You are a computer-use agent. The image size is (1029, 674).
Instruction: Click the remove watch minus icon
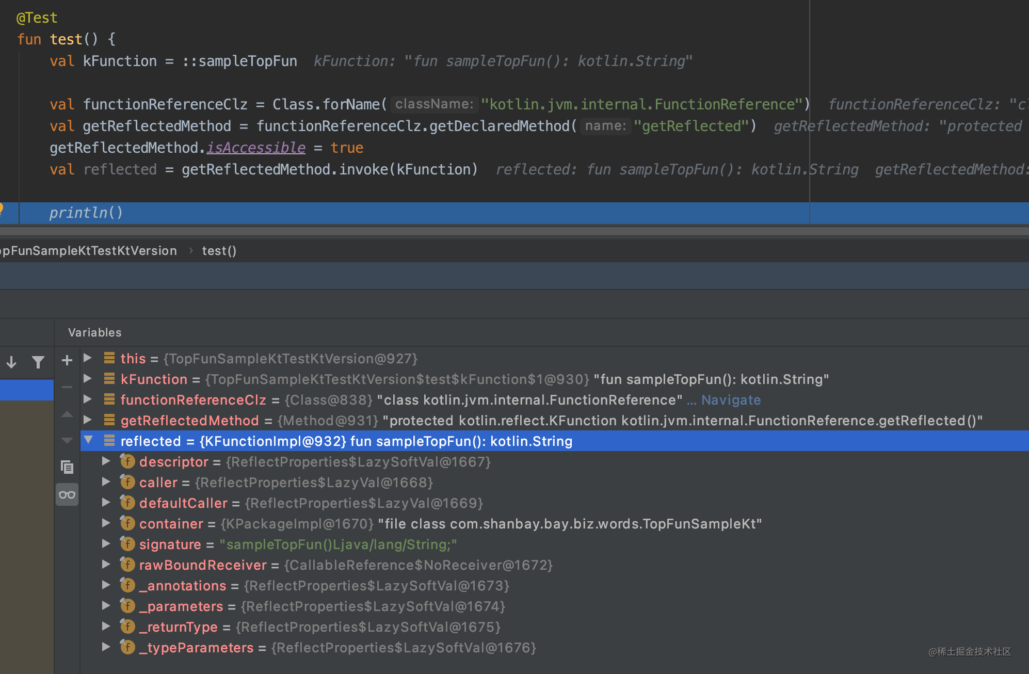point(67,387)
